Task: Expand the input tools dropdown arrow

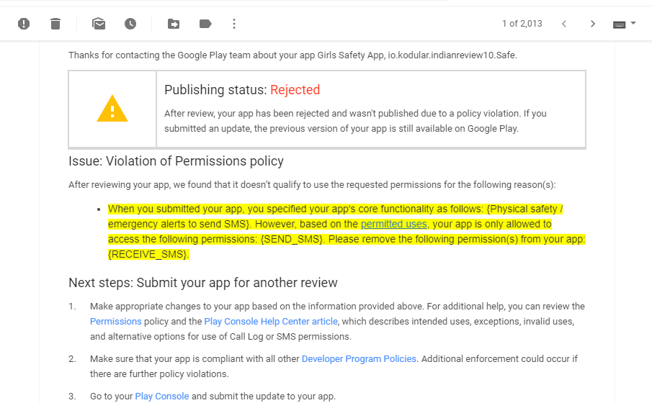Action: pyautogui.click(x=633, y=23)
